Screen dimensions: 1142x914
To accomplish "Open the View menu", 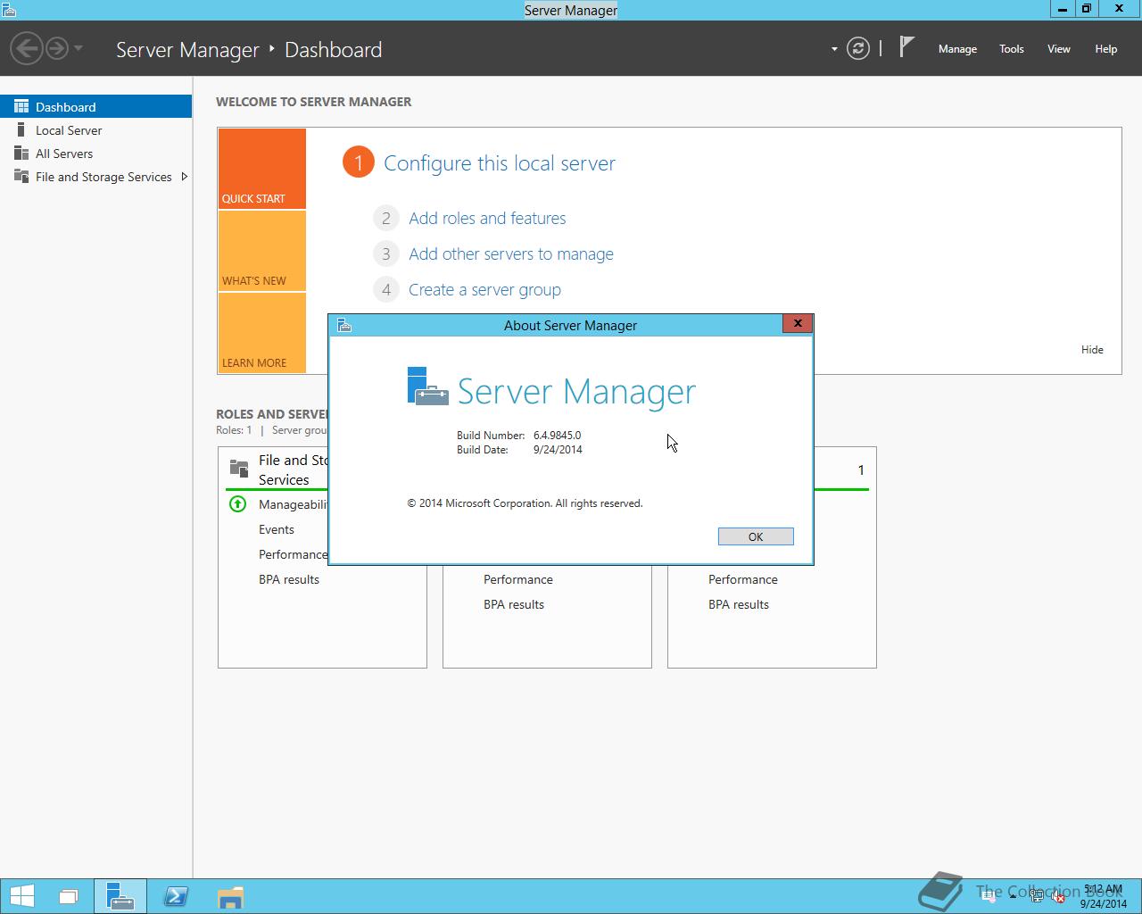I will click(1059, 49).
